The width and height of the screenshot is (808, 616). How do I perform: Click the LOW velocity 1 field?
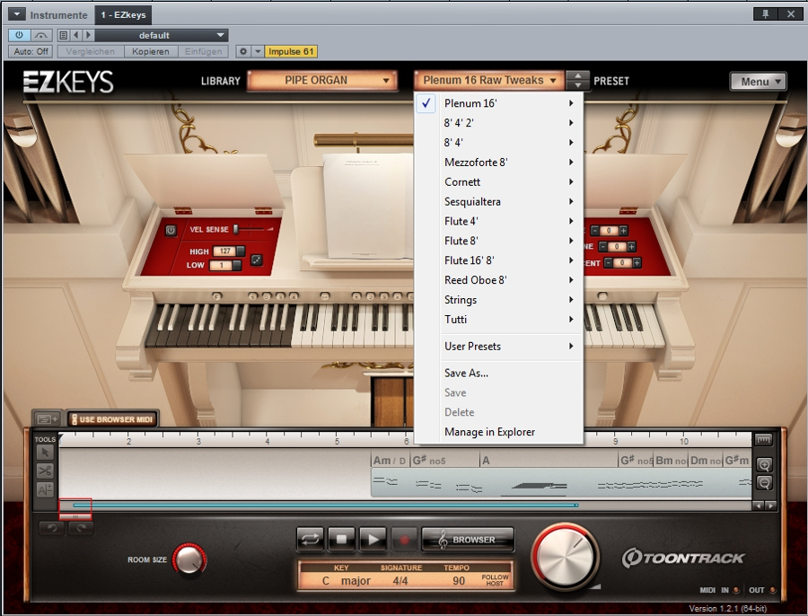point(222,265)
